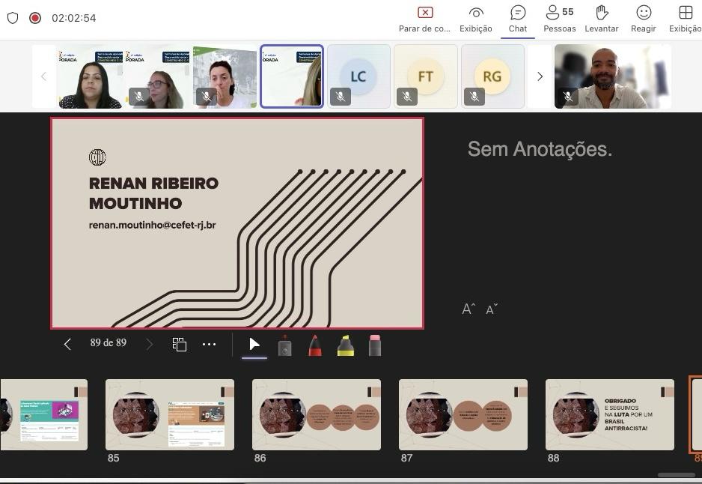
Task: Open the Reagir reactions menu
Action: pyautogui.click(x=643, y=19)
